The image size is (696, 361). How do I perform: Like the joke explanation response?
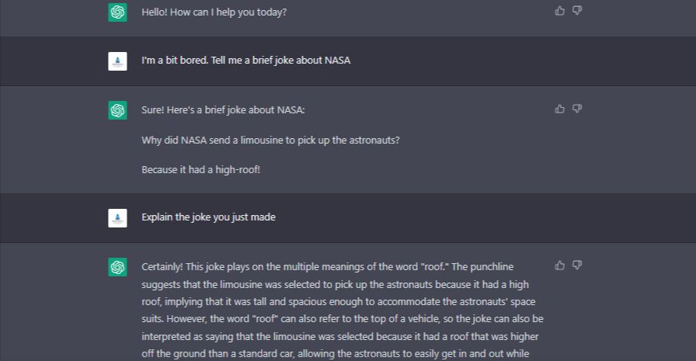pyautogui.click(x=559, y=266)
